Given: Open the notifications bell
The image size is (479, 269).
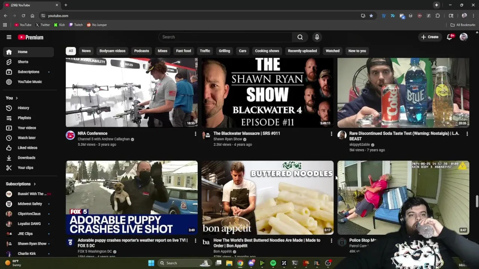Looking at the screenshot, I should pyautogui.click(x=450, y=37).
